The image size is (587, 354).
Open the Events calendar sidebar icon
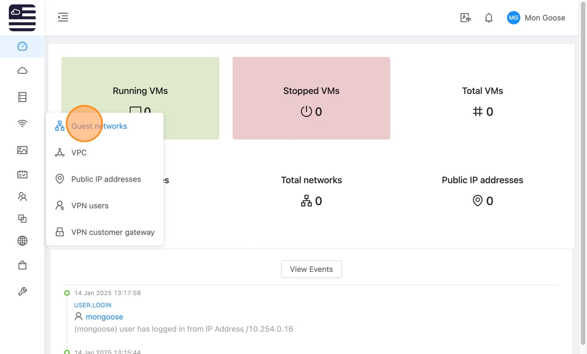[x=22, y=174]
